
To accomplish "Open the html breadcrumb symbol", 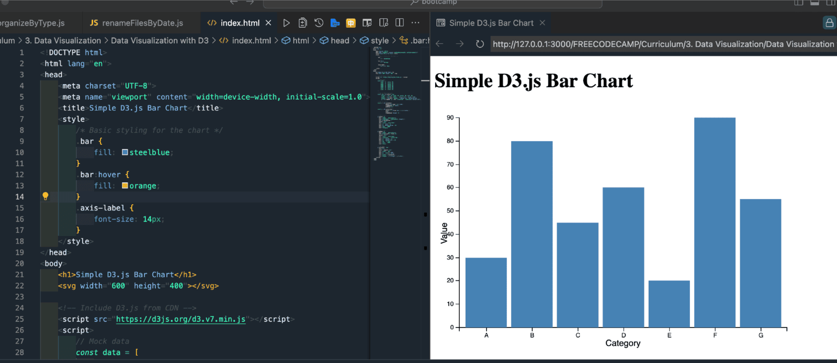I will [x=296, y=41].
